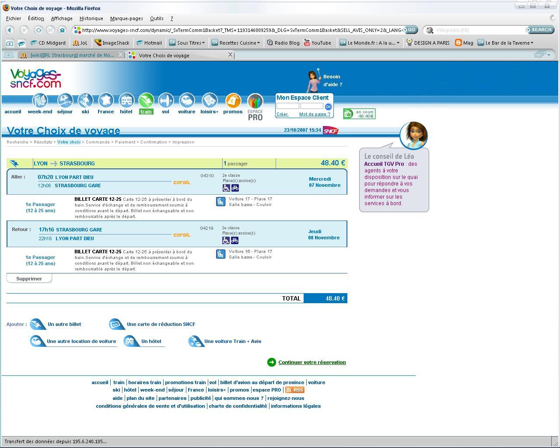
Task: Open the Fichier menu
Action: tap(14, 18)
